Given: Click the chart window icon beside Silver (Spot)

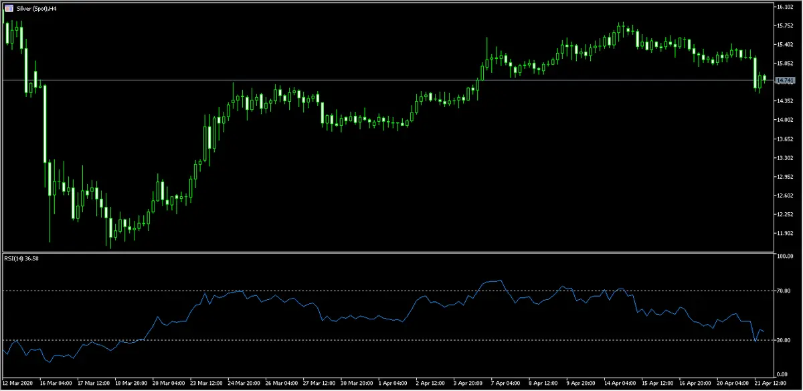Looking at the screenshot, I should pos(7,7).
